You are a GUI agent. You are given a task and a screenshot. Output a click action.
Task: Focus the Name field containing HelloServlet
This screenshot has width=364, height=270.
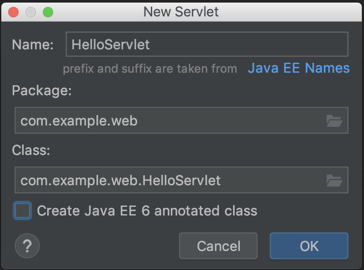(207, 44)
